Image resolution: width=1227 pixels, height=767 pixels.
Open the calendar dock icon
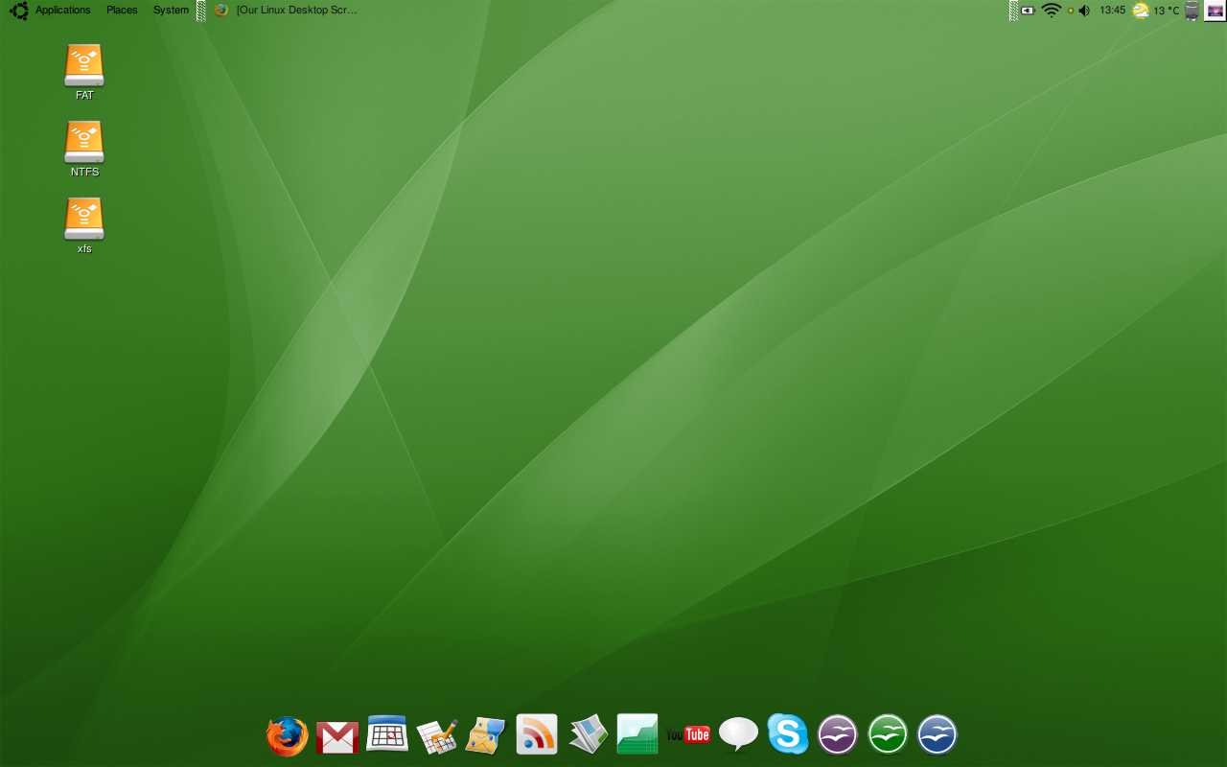coord(387,733)
